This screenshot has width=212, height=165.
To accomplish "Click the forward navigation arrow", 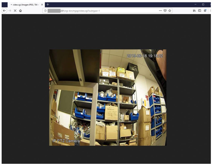I will [10, 11].
